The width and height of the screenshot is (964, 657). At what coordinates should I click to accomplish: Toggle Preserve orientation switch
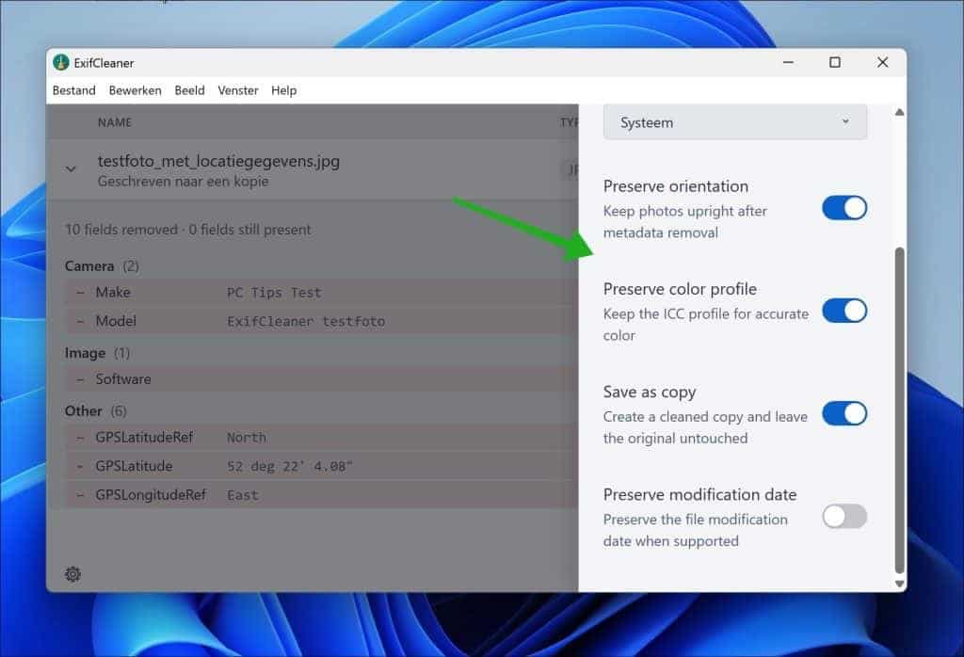click(844, 208)
